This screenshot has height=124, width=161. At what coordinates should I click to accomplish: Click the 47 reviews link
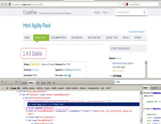(x=36, y=70)
